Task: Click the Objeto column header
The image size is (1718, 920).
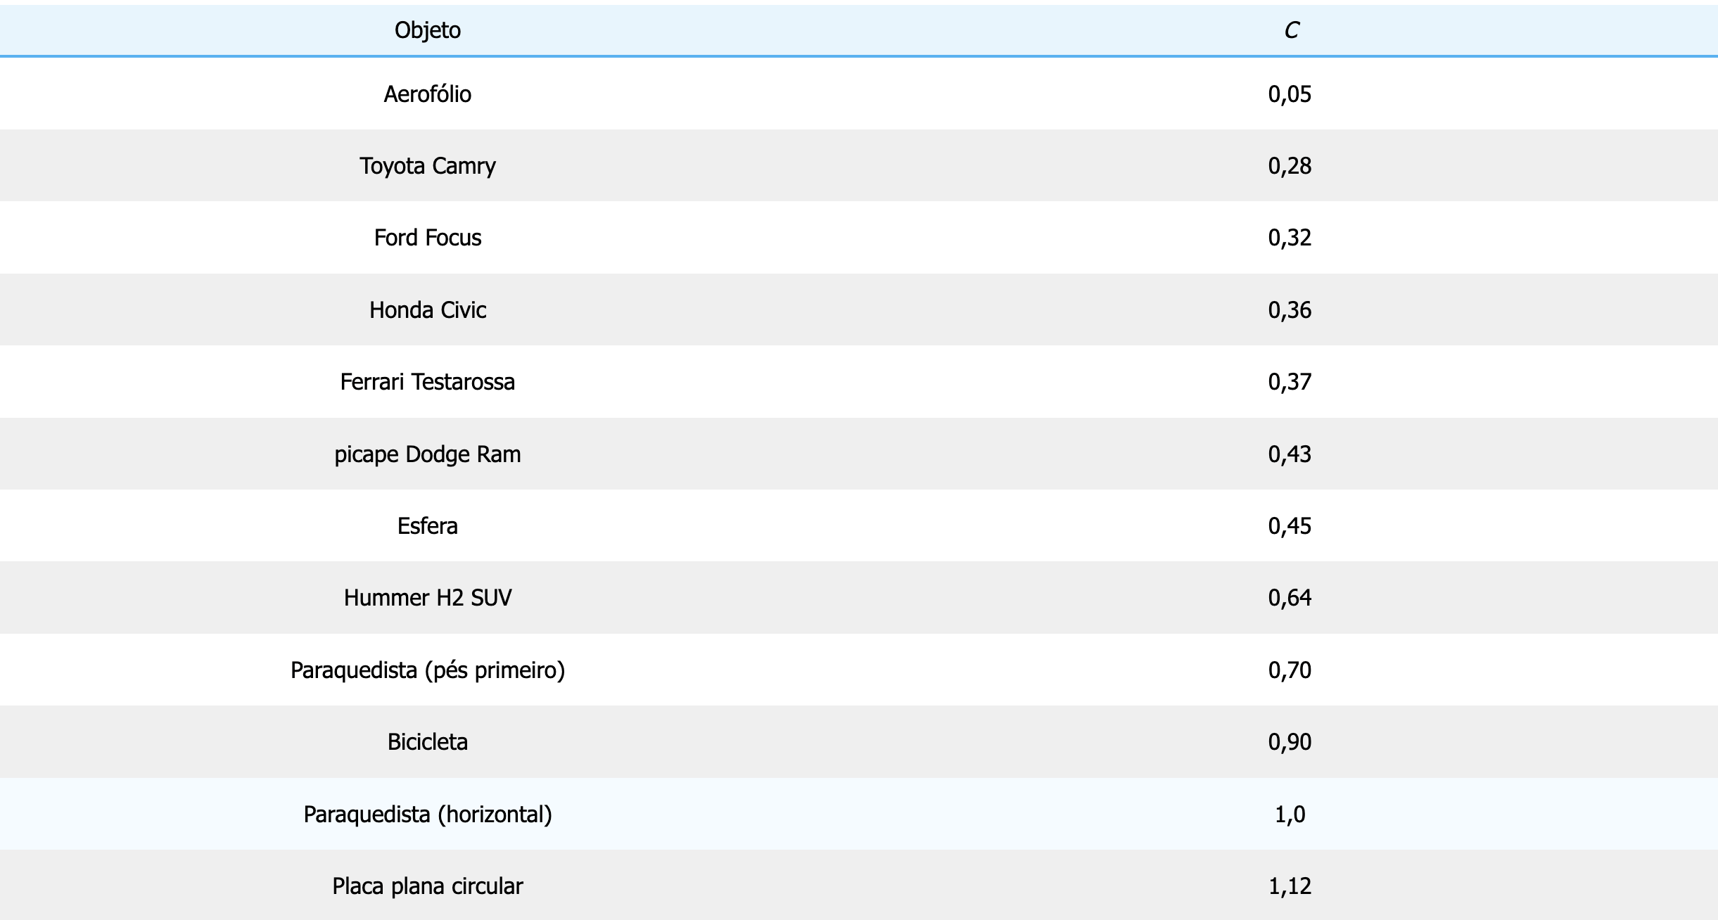Action: 427,30
